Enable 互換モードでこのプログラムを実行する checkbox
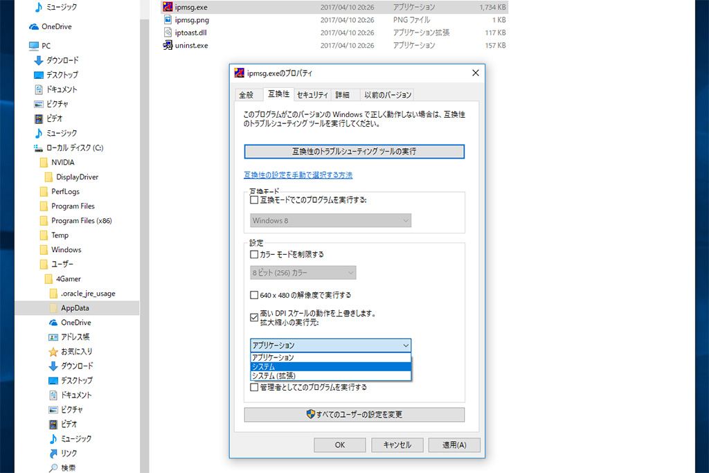709x473 pixels. [x=254, y=200]
